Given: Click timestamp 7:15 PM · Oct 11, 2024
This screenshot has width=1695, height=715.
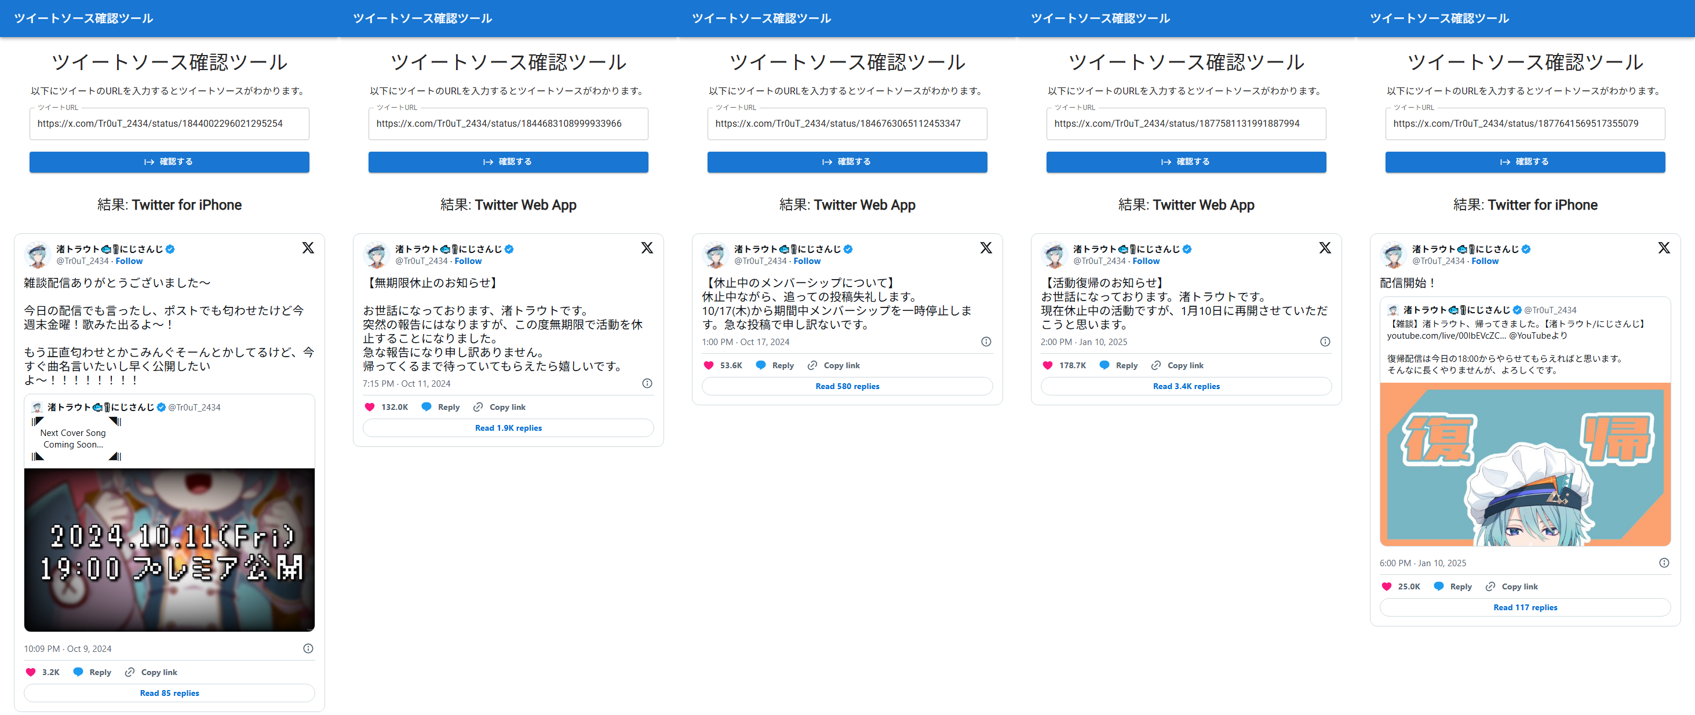Looking at the screenshot, I should (x=407, y=384).
